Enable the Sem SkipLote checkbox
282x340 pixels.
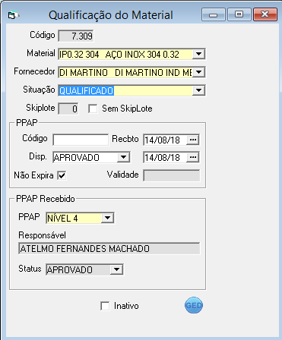coord(93,109)
